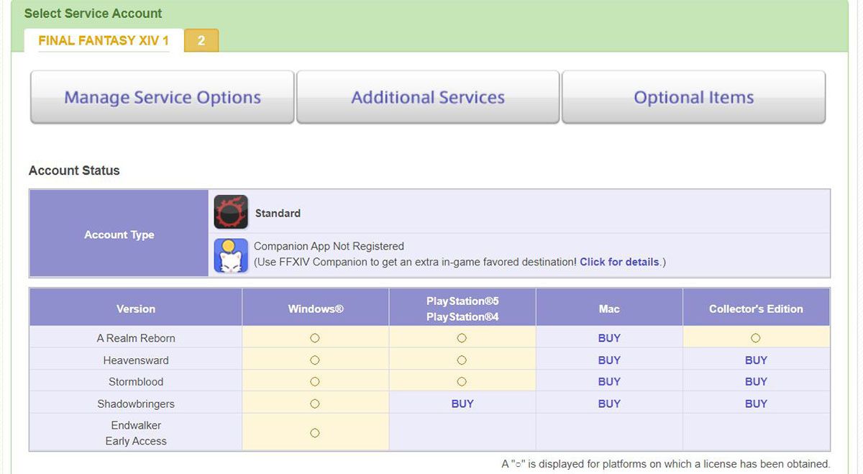The height and width of the screenshot is (474, 863).
Task: Buy Heavensward for Mac
Action: point(608,360)
